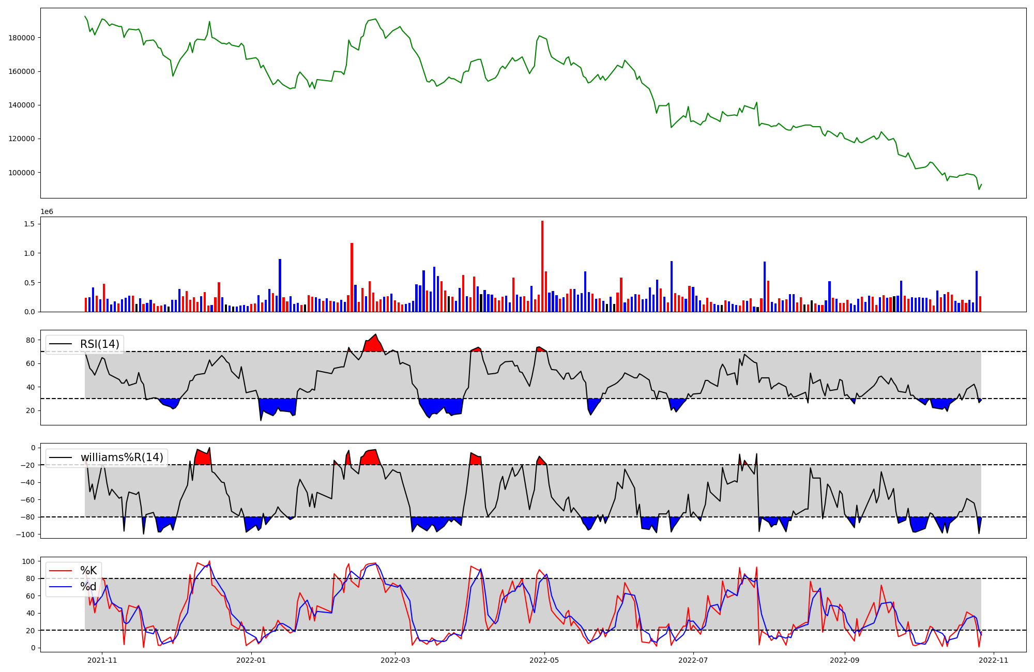Click the 2022-11 x-axis tick label
1034x672 pixels.
click(993, 660)
